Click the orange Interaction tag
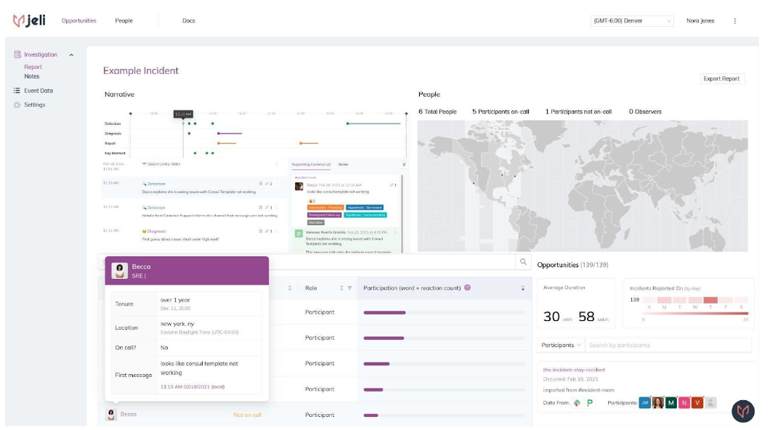 [x=325, y=208]
